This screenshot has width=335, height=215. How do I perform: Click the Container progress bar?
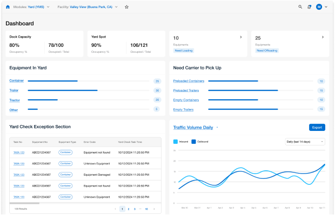click(89, 81)
